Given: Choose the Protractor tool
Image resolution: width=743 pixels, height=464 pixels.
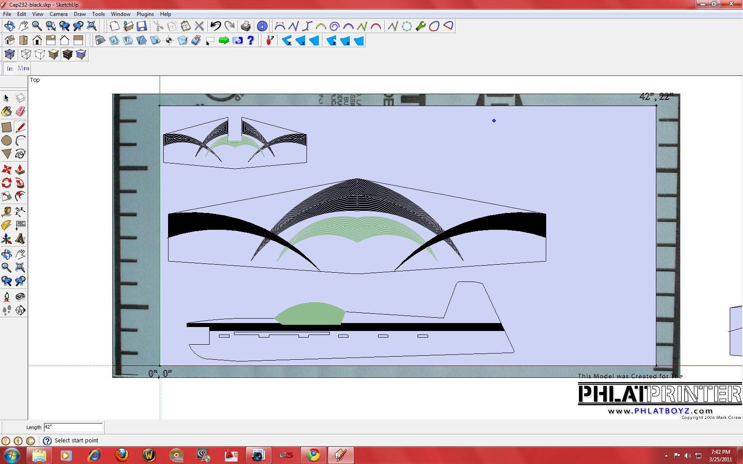Looking at the screenshot, I should (7, 225).
